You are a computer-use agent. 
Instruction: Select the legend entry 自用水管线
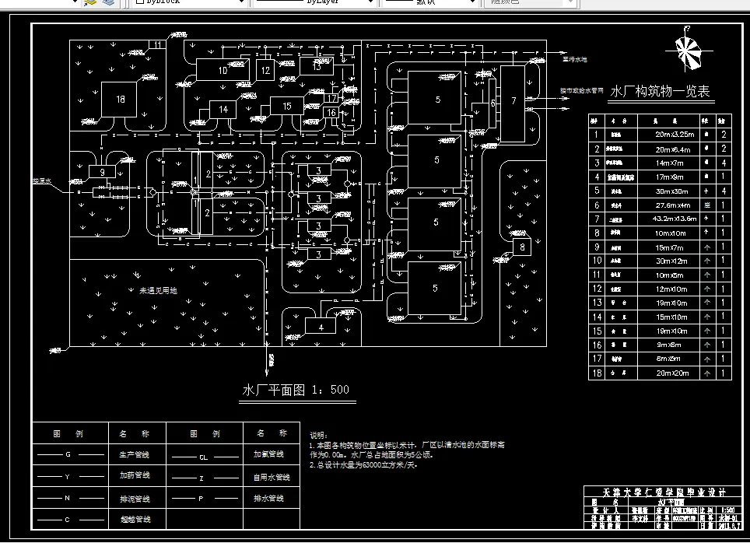point(272,477)
